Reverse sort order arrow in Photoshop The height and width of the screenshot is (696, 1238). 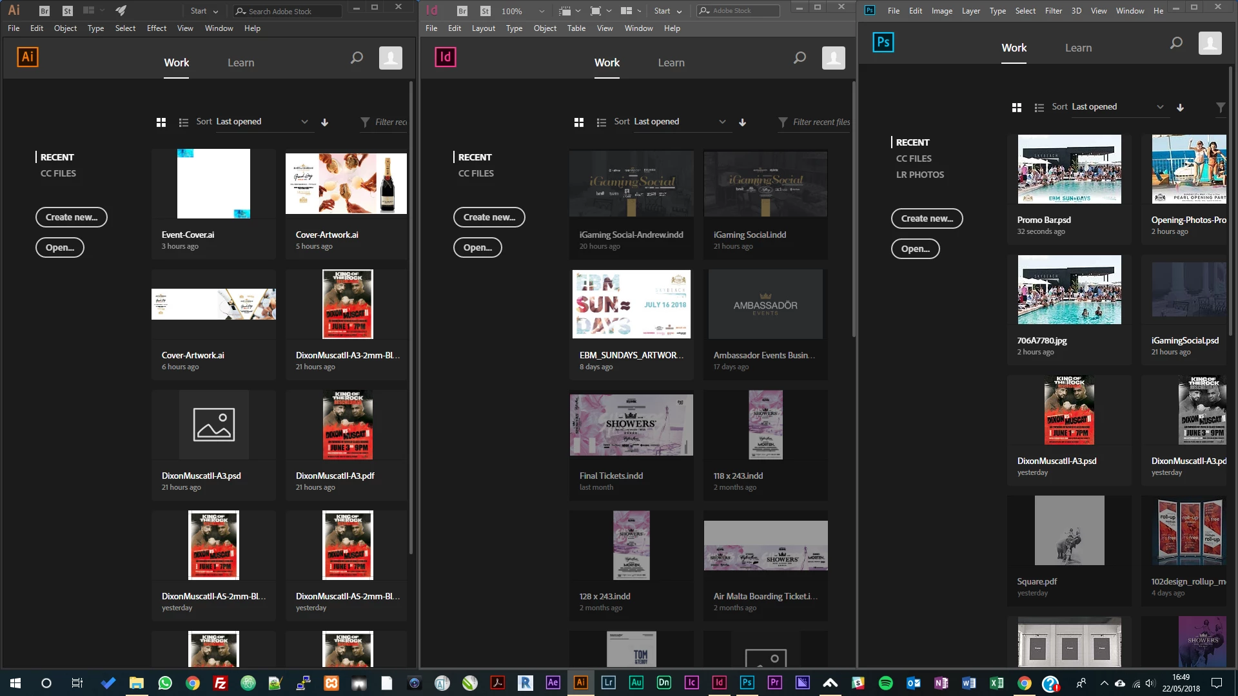tap(1180, 107)
